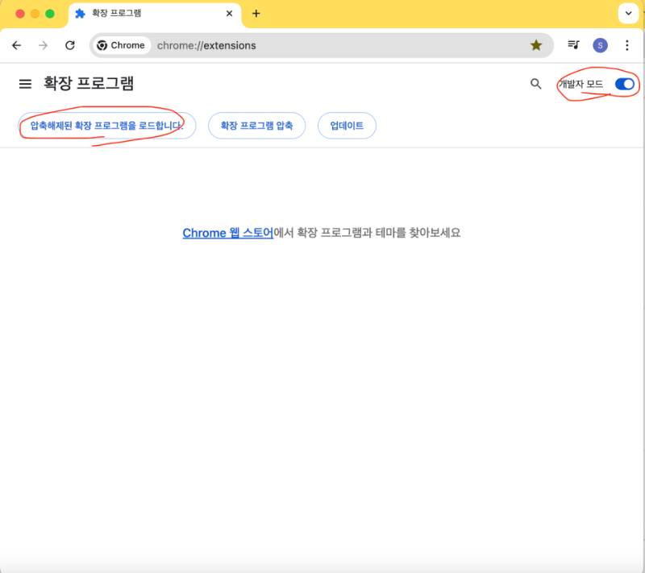Open the profile avatar icon
This screenshot has width=645, height=573.
(600, 45)
